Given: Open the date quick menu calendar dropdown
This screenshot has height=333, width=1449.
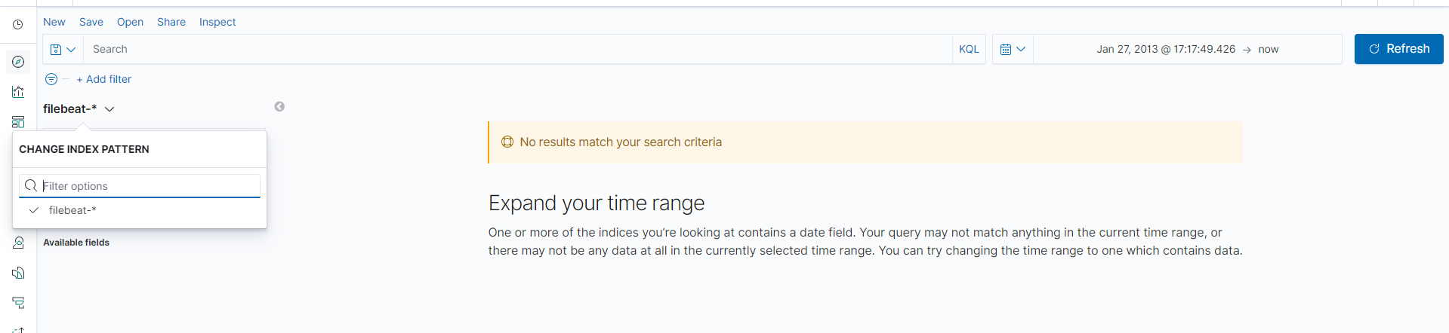Looking at the screenshot, I should pyautogui.click(x=1013, y=49).
